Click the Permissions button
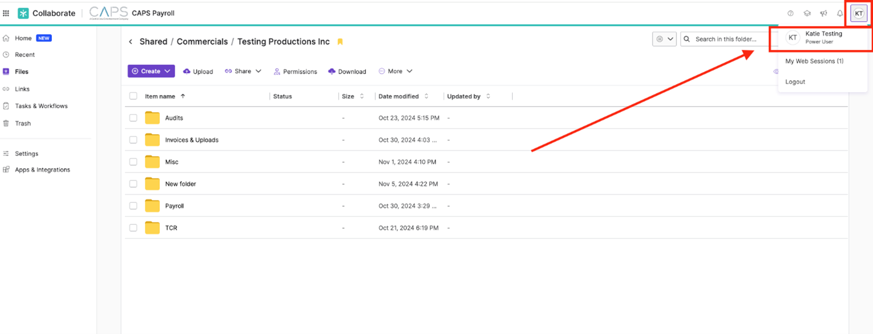Screen dimensions: 873x334 295,71
